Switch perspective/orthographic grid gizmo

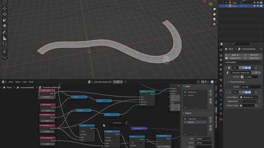214,24
